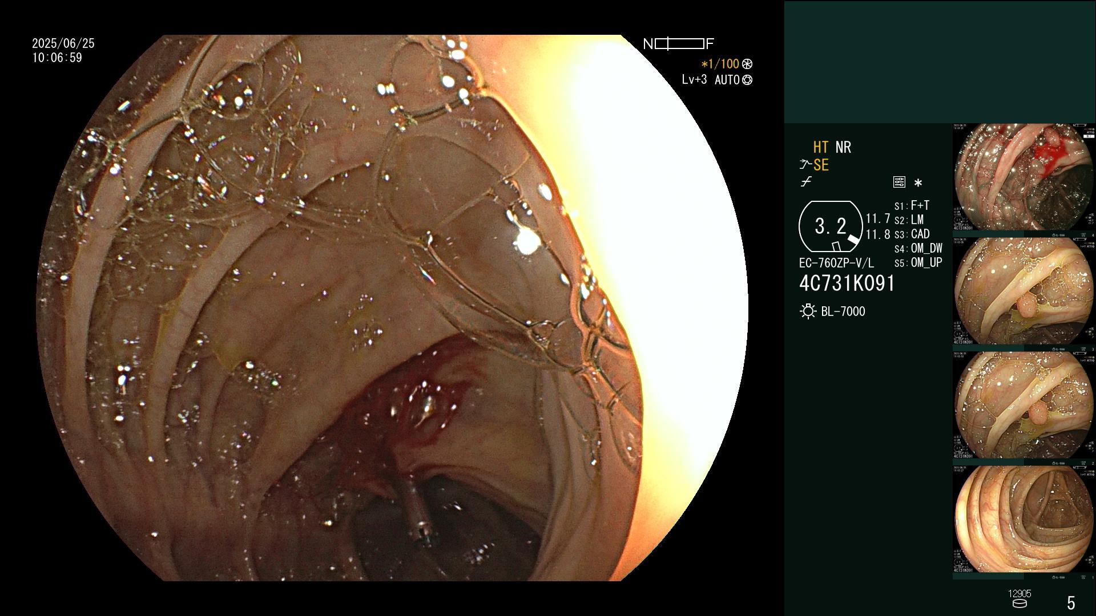1096x616 pixels.
Task: Click the tone curve icon below SE
Action: (x=806, y=182)
